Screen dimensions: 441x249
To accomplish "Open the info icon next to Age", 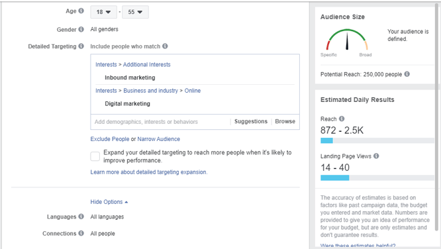I will [81, 11].
